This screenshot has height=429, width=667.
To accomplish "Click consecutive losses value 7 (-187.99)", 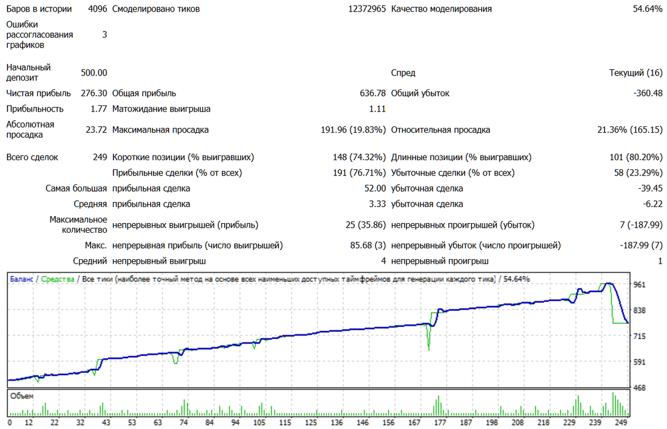I will [641, 225].
